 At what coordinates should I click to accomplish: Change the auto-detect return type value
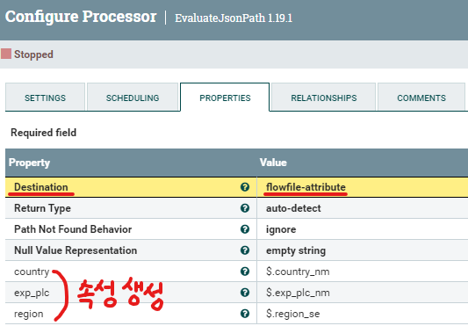coord(293,208)
